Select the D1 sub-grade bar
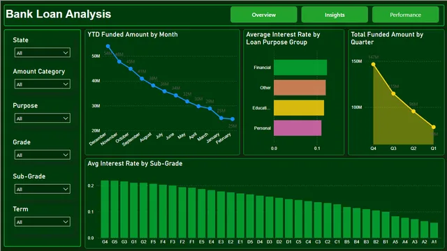Viewport: 447px width, 251px height. [288, 218]
